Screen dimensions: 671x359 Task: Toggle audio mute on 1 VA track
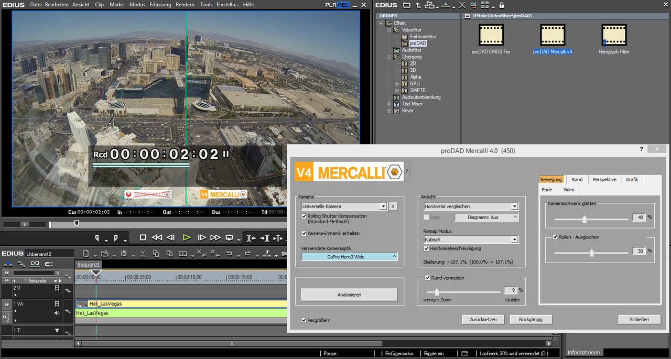point(57,313)
